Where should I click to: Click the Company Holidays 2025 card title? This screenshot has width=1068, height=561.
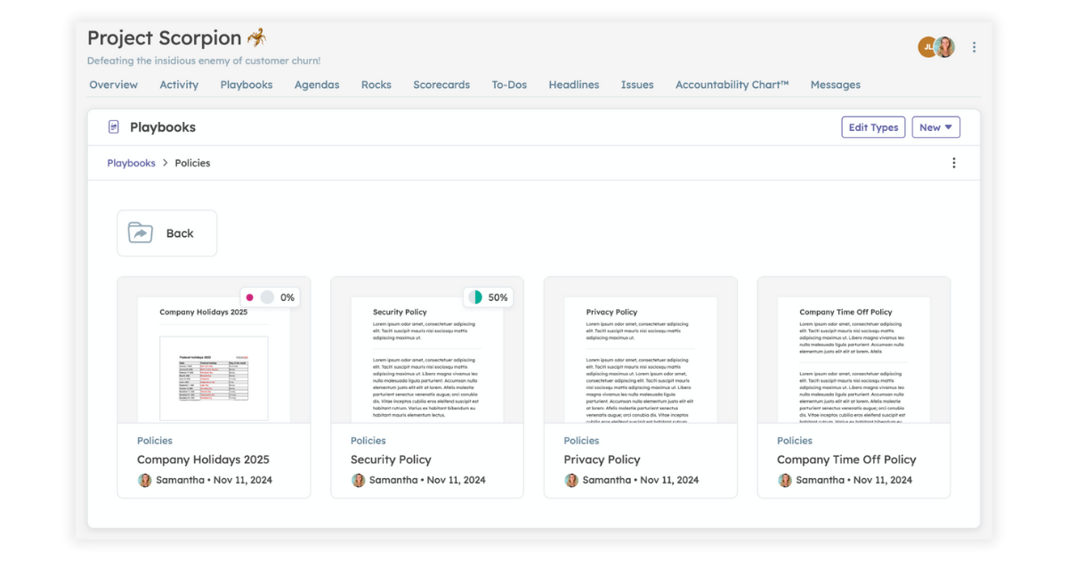pos(203,459)
